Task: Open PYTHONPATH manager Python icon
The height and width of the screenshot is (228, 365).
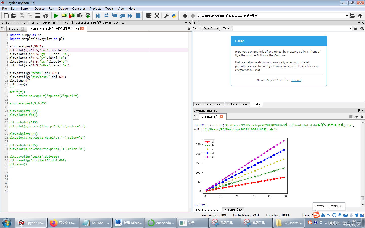Action: pos(174,16)
